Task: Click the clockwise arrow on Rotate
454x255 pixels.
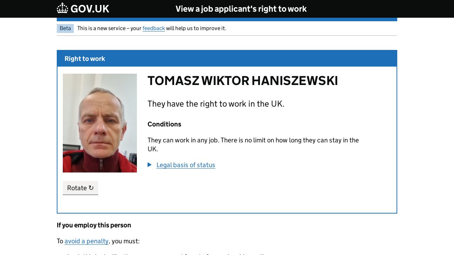Action: (x=91, y=188)
